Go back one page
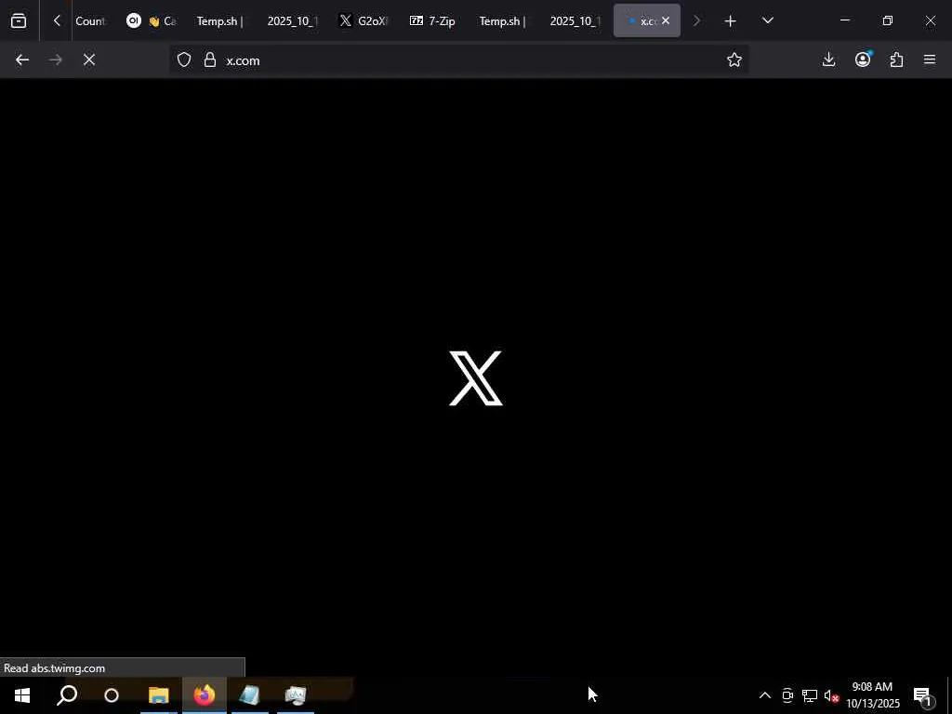952x714 pixels. [x=22, y=60]
